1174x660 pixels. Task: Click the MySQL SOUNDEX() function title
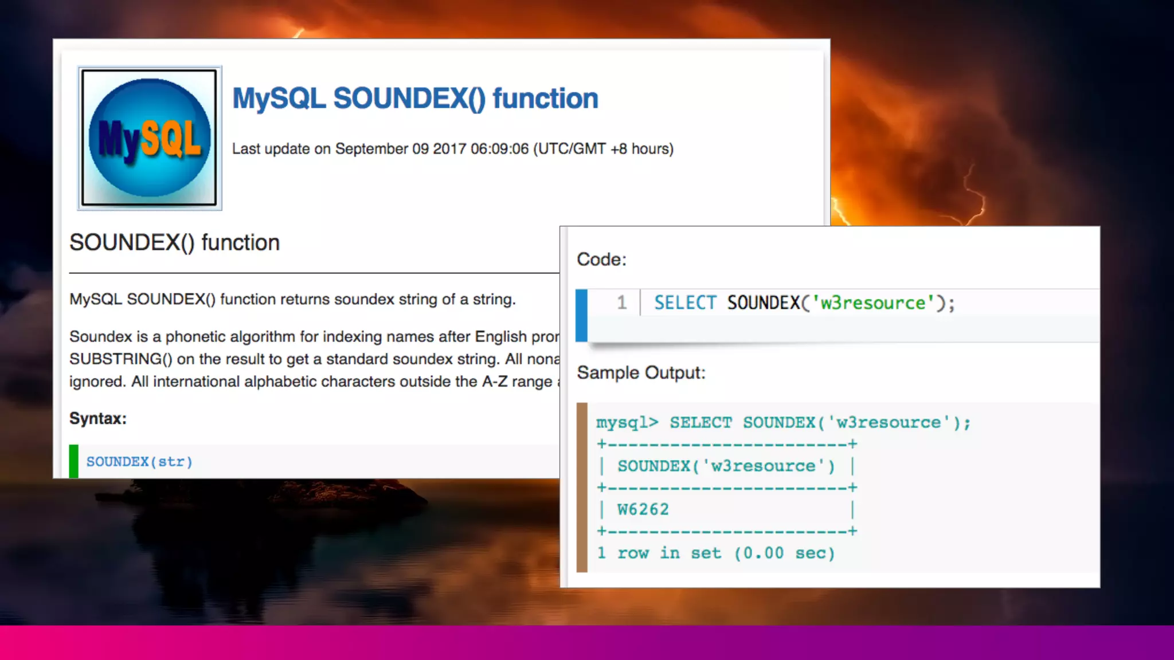pos(415,99)
